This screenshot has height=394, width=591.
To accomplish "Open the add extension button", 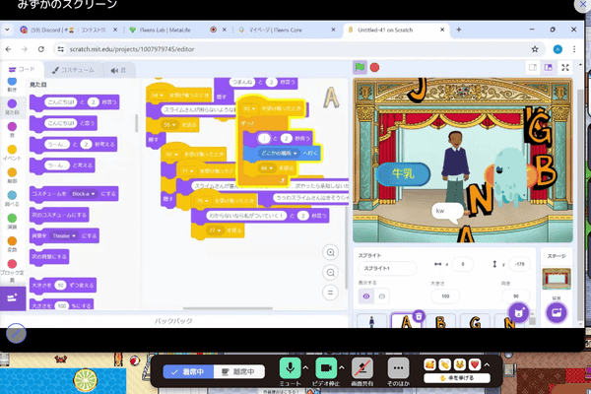I will click(x=13, y=298).
